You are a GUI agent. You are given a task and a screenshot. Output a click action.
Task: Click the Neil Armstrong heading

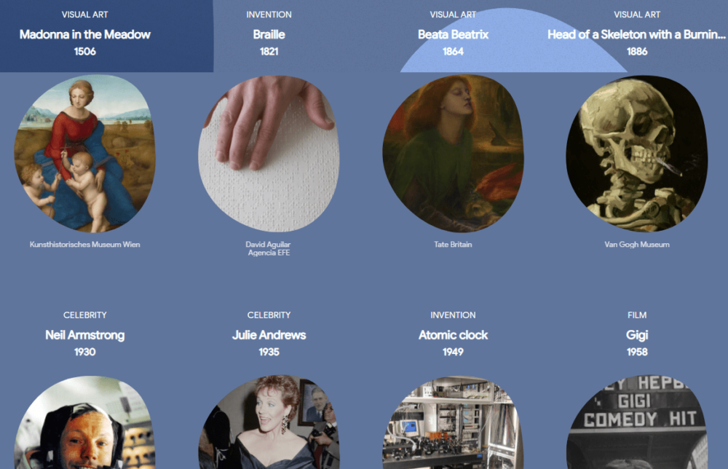click(85, 335)
